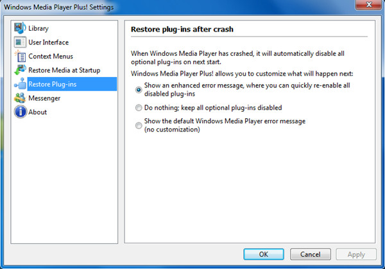Close the Settings dialog window
The image size is (385, 269).
tap(368, 4)
